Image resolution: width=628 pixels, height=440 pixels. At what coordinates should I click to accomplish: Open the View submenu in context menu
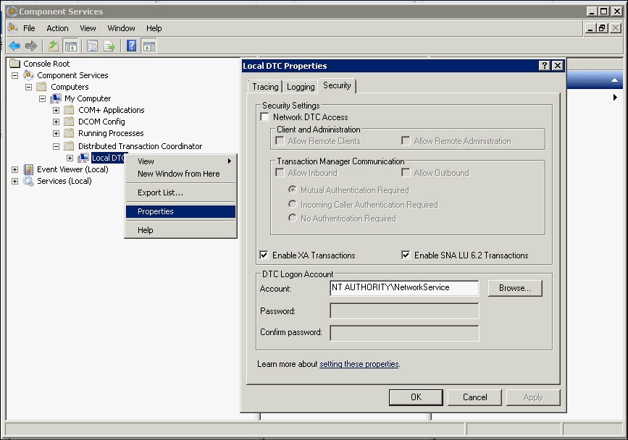(180, 161)
